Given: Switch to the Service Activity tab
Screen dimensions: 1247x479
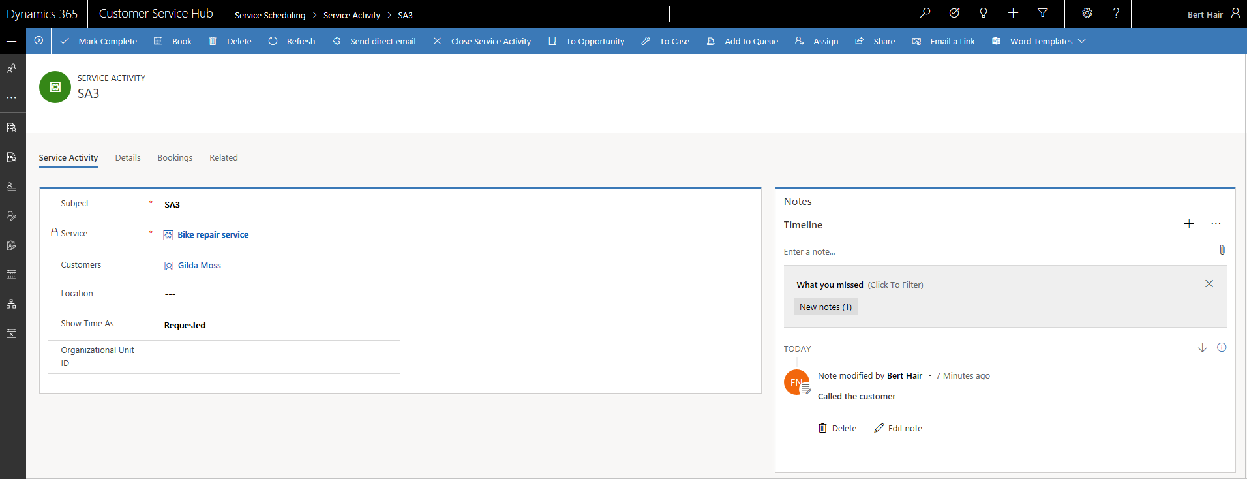Looking at the screenshot, I should tap(68, 158).
